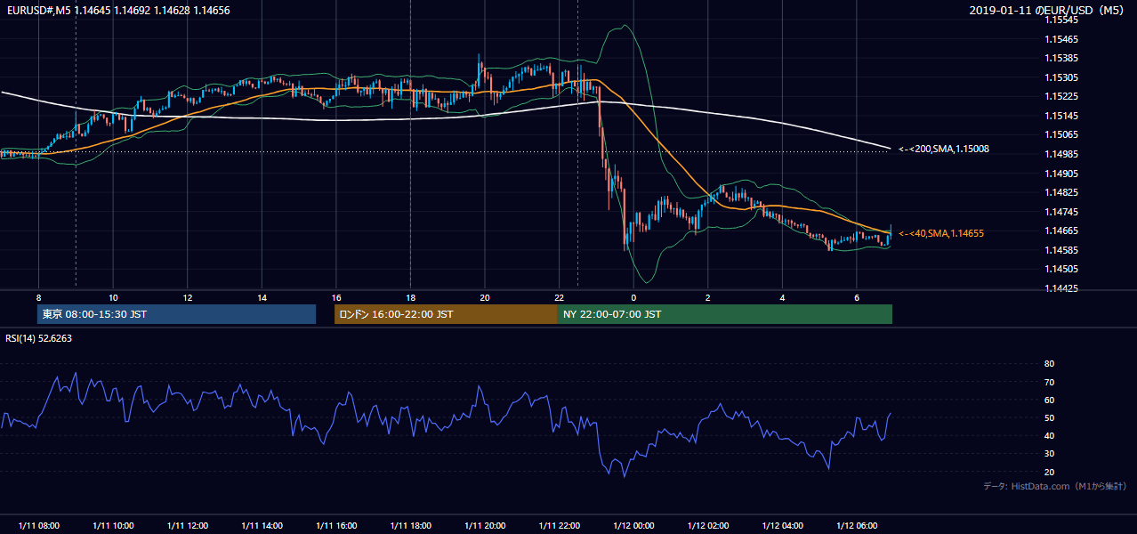Click RSI scale value 70
The image size is (1137, 534).
1049,382
